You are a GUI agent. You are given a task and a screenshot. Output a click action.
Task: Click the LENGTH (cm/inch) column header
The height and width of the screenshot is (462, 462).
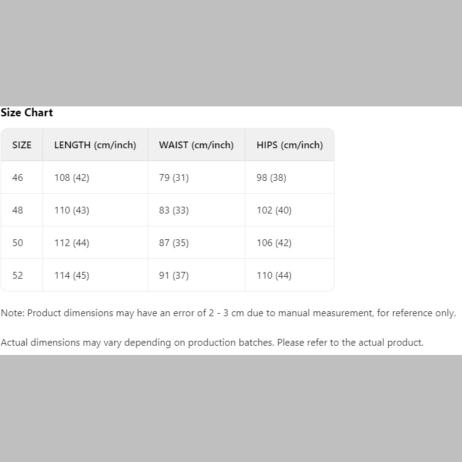pyautogui.click(x=95, y=145)
